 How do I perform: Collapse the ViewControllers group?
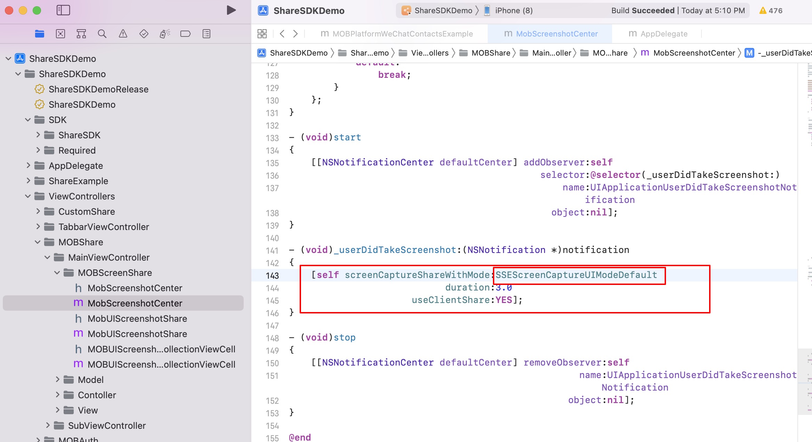coord(28,196)
